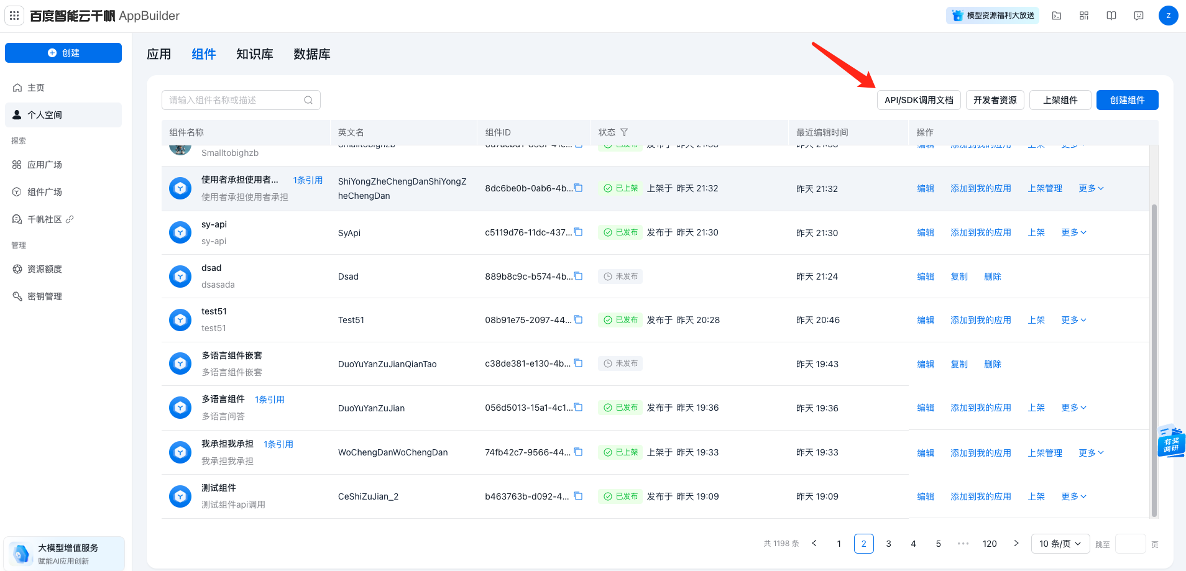Open the user avatar Z

coord(1169,16)
